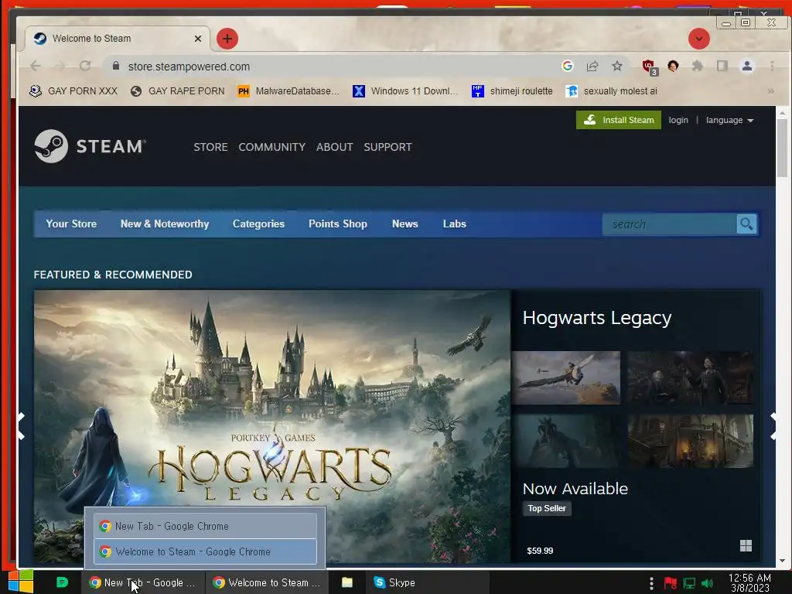Open the Hogwarts Legacy main capsule image
This screenshot has height=594, width=792.
pos(272,426)
